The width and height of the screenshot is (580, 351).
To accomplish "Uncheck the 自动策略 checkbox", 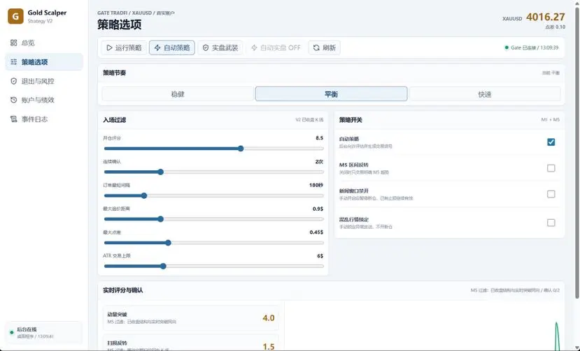I will pos(551,142).
